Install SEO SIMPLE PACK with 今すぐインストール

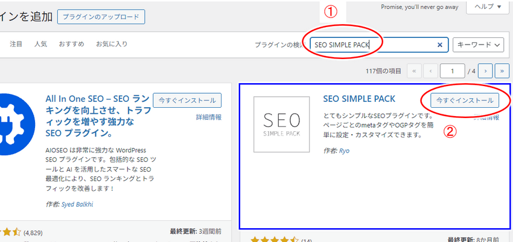pos(465,101)
